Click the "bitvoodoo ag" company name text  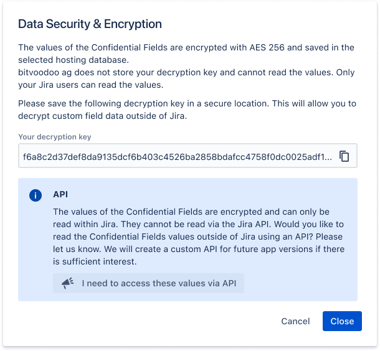44,72
